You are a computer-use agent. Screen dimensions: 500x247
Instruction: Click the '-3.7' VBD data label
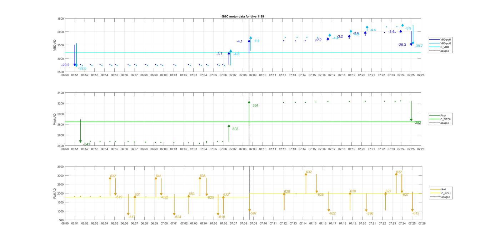coord(219,54)
